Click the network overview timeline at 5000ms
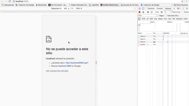The width and height of the screenshot is (189, 106). 152,22
